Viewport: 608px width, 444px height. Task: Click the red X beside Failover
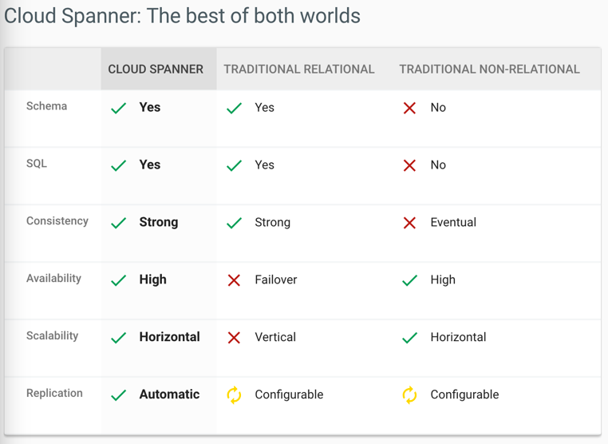tap(234, 280)
